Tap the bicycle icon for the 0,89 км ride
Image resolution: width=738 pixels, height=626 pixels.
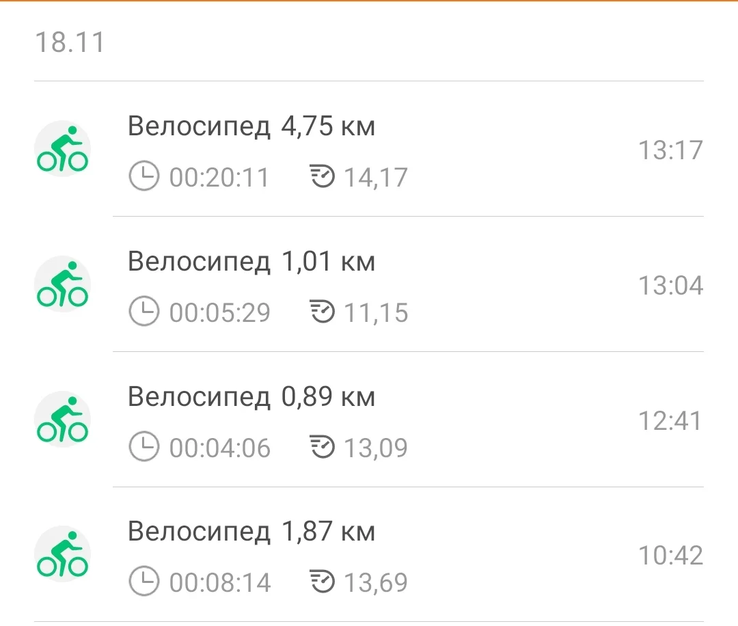pyautogui.click(x=62, y=419)
